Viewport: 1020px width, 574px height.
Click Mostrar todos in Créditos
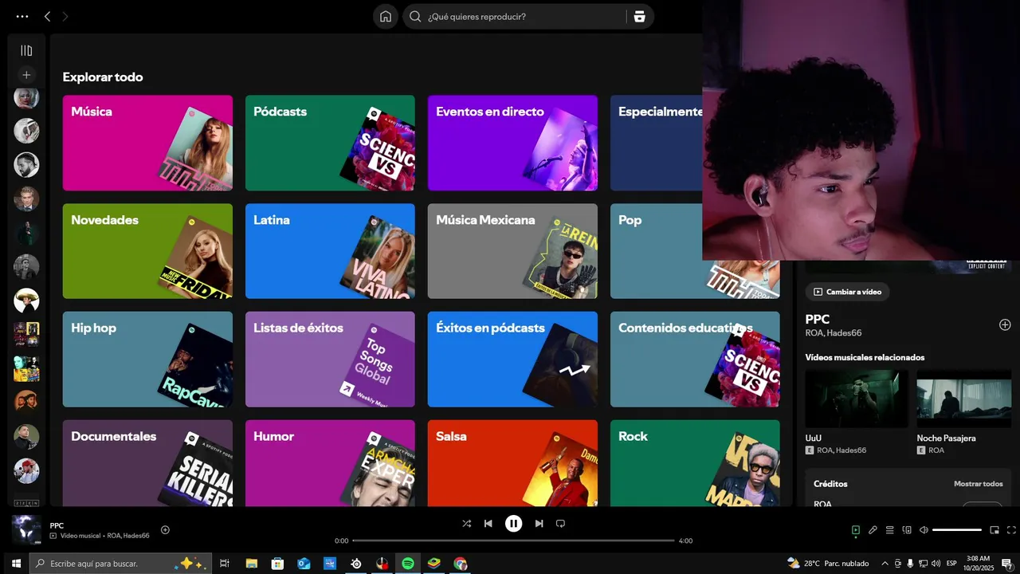978,484
